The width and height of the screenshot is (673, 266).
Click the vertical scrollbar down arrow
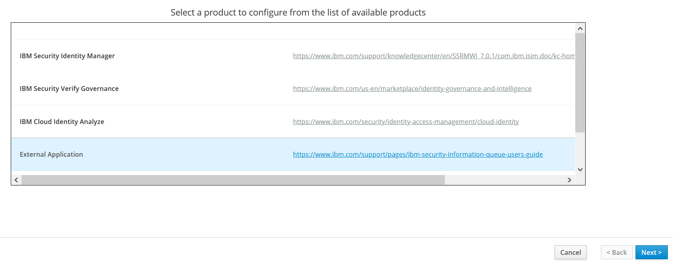[580, 169]
